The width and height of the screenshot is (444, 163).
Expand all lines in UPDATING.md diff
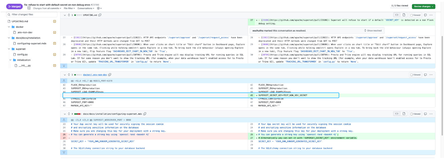point(69,15)
